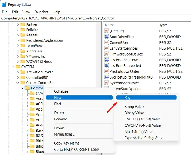
Task: Select the VideoLAN folder icon
Action: pos(23,51)
